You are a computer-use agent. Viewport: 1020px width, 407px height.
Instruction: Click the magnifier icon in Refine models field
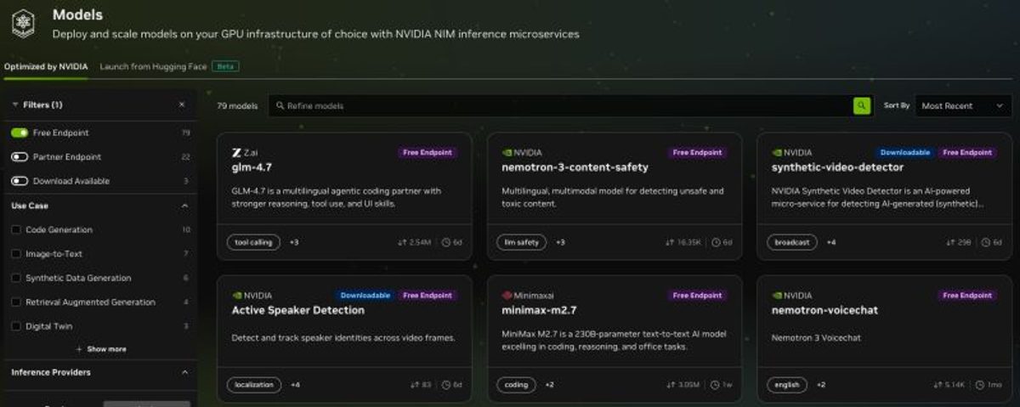[280, 106]
